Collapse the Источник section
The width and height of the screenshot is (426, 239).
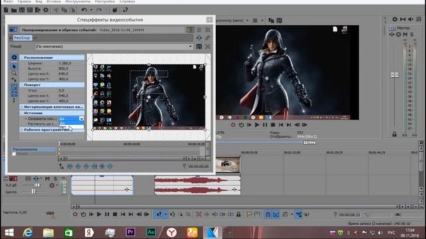tap(22, 113)
